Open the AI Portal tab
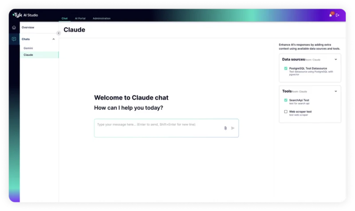Viewport: 355px width, 211px height. click(x=80, y=18)
